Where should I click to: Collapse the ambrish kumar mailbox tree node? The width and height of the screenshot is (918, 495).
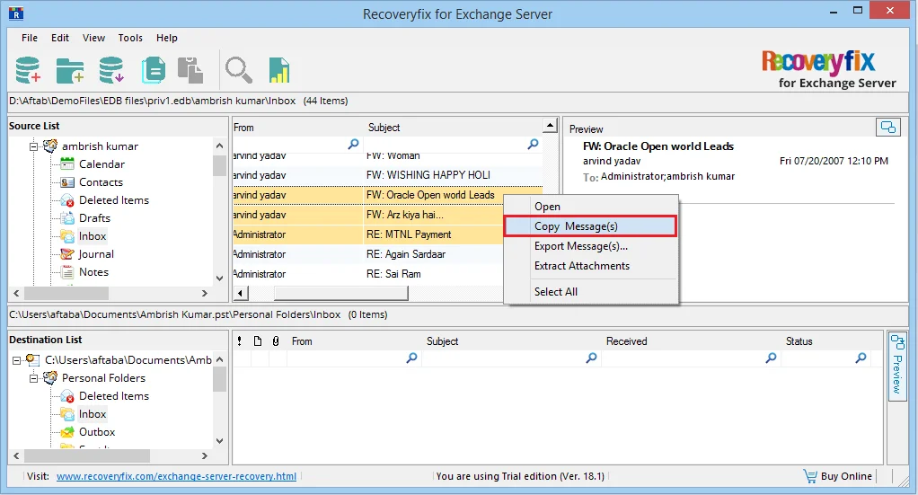[34, 146]
